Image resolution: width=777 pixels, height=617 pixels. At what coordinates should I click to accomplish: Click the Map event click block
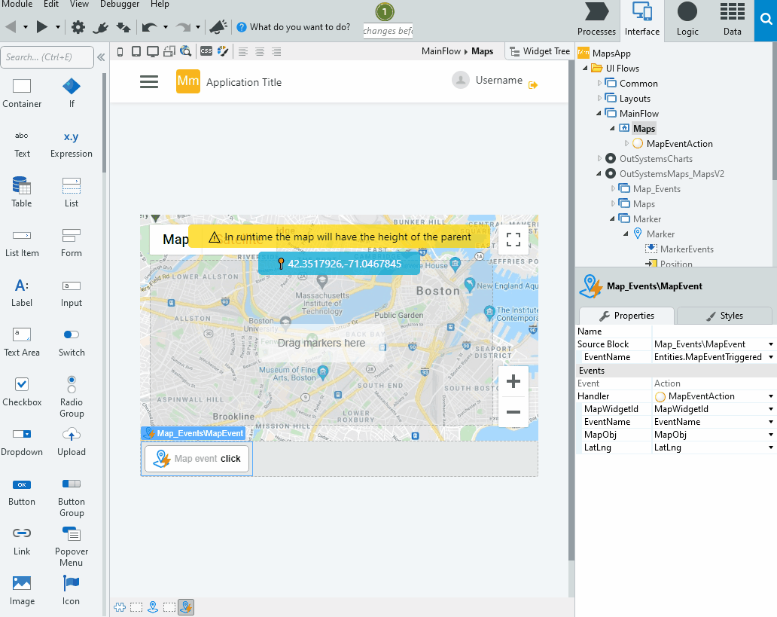click(197, 459)
